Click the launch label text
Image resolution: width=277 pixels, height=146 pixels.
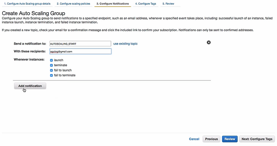pyautogui.click(x=58, y=60)
